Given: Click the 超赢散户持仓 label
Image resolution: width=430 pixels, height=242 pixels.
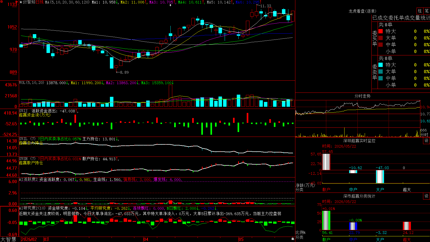Looking at the screenshot, I should [31, 163].
